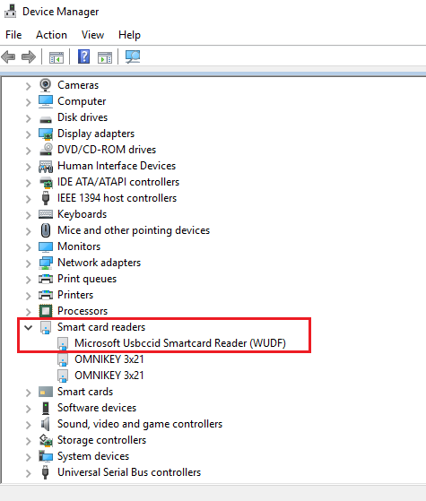
Task: Open the File menu
Action: click(x=13, y=35)
